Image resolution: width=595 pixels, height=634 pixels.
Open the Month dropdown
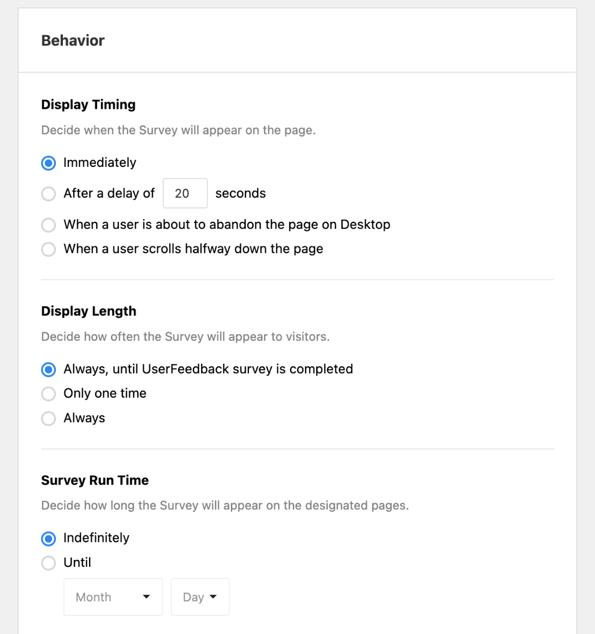(x=113, y=597)
